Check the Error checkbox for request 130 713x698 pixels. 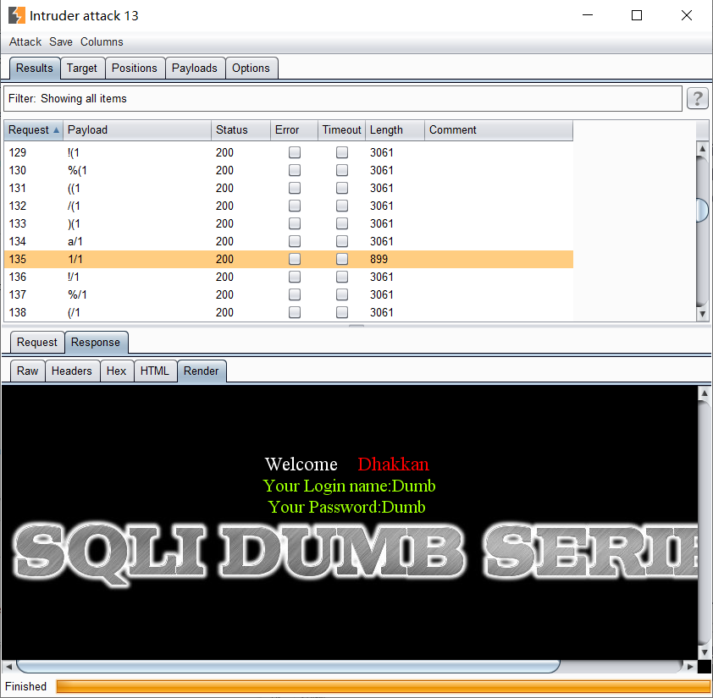[294, 170]
